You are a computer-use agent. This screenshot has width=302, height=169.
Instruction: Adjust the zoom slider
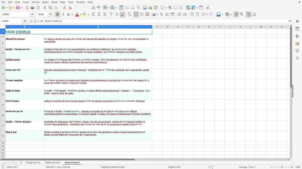282,167
